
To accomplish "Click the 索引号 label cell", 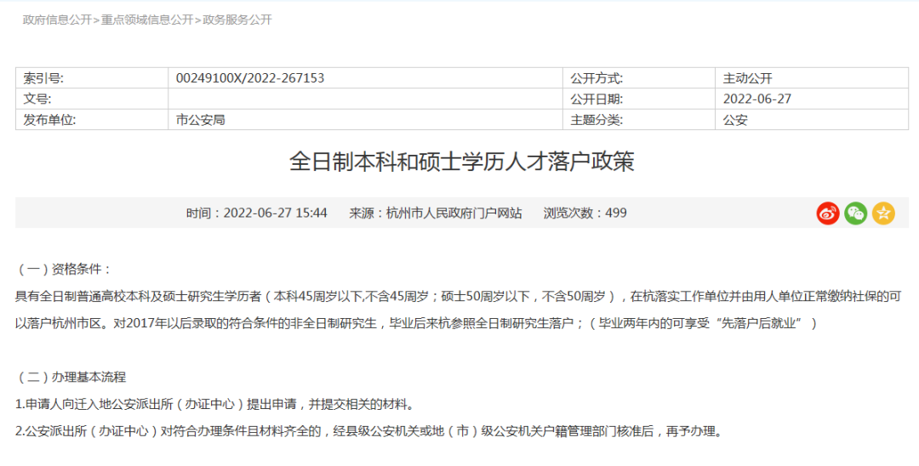I will point(92,78).
